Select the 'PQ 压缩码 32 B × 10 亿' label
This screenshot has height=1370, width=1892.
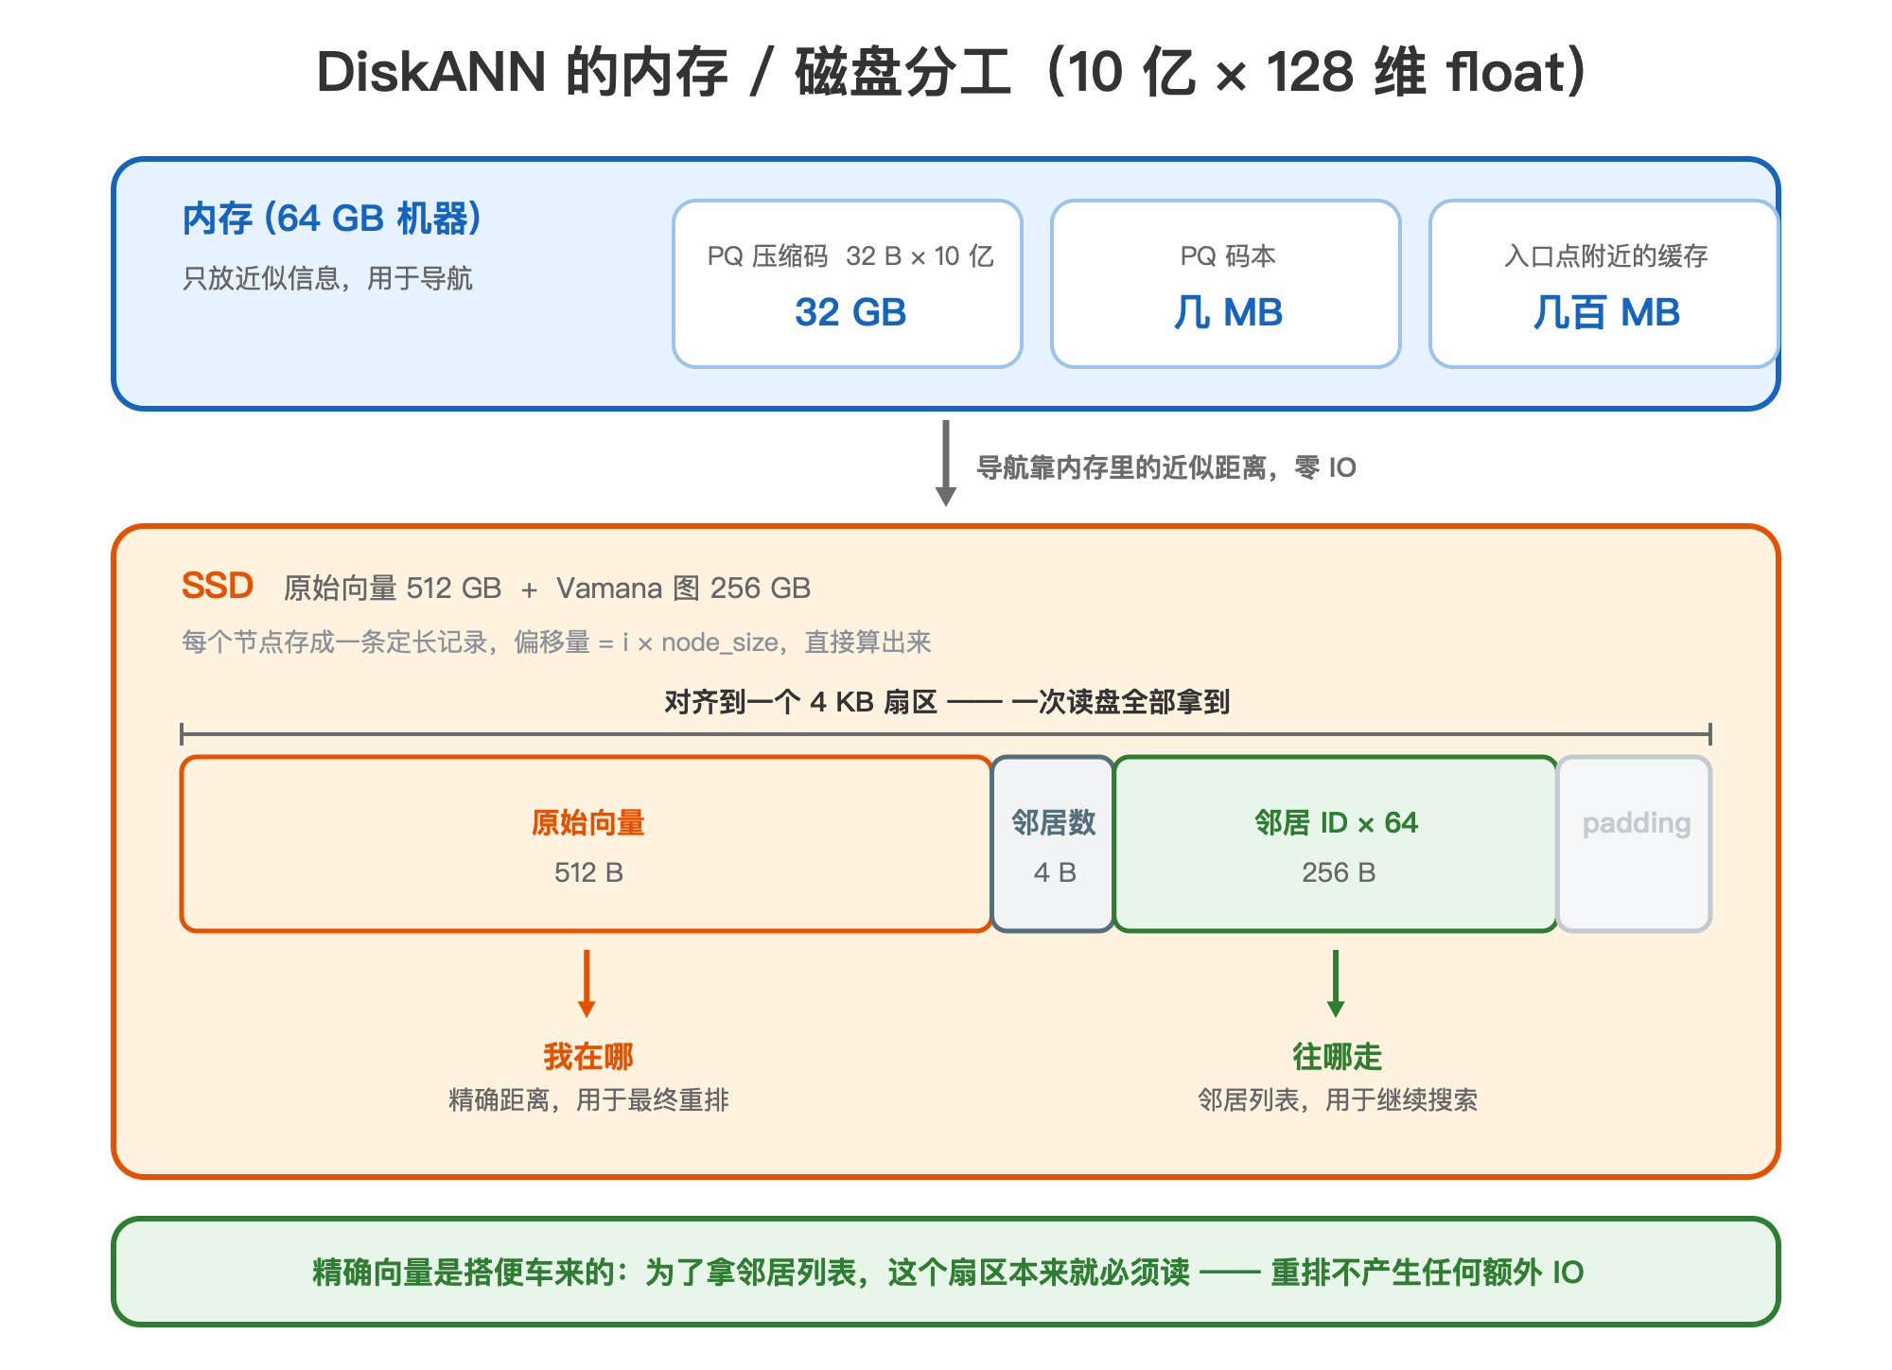(x=850, y=256)
